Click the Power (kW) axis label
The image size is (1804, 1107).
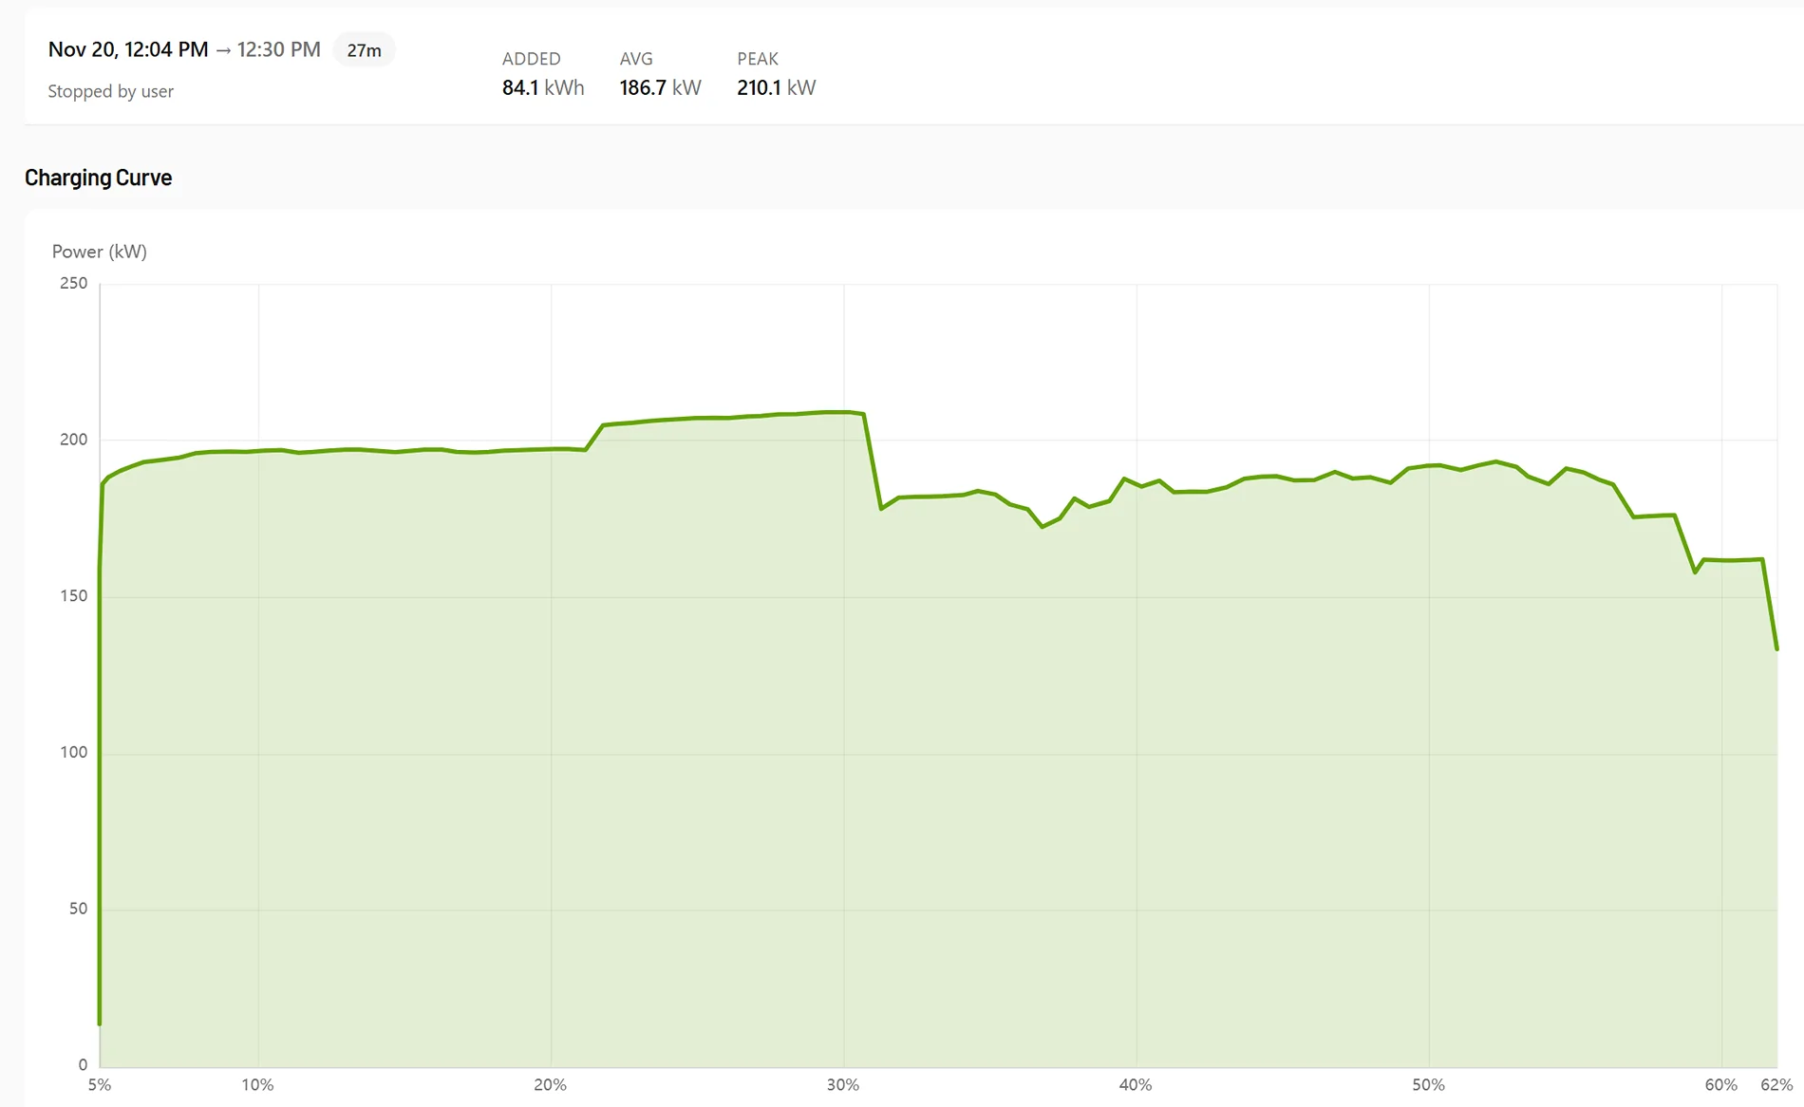tap(100, 252)
